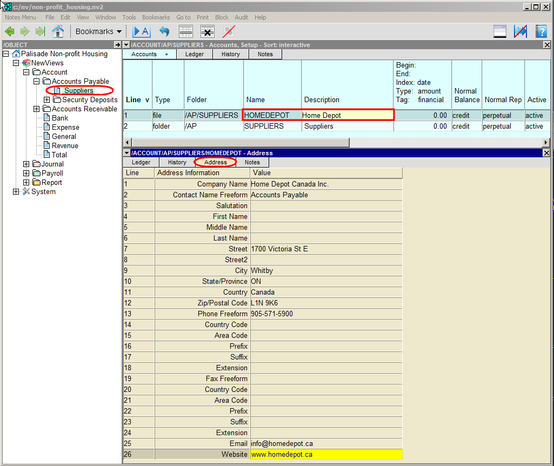Click the help question mark icon
Viewport: 554px width, 466px height.
click(541, 31)
